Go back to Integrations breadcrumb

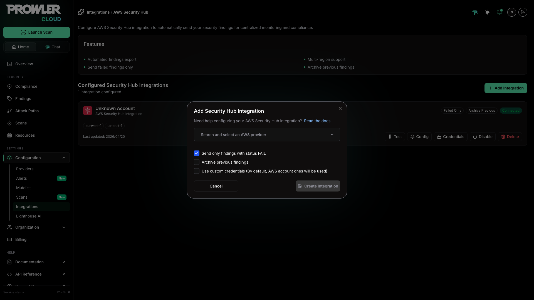pyautogui.click(x=98, y=12)
